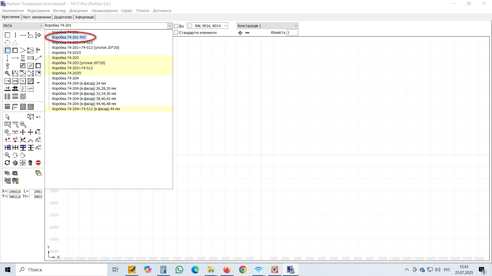The height and width of the screenshot is (276, 492).
Task: Click the Кількість quantity input field
Action: tap(292, 32)
